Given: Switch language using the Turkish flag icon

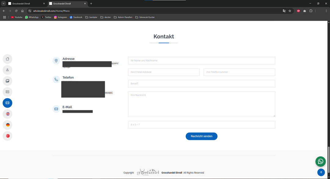Looking at the screenshot, I should pyautogui.click(x=7, y=136).
